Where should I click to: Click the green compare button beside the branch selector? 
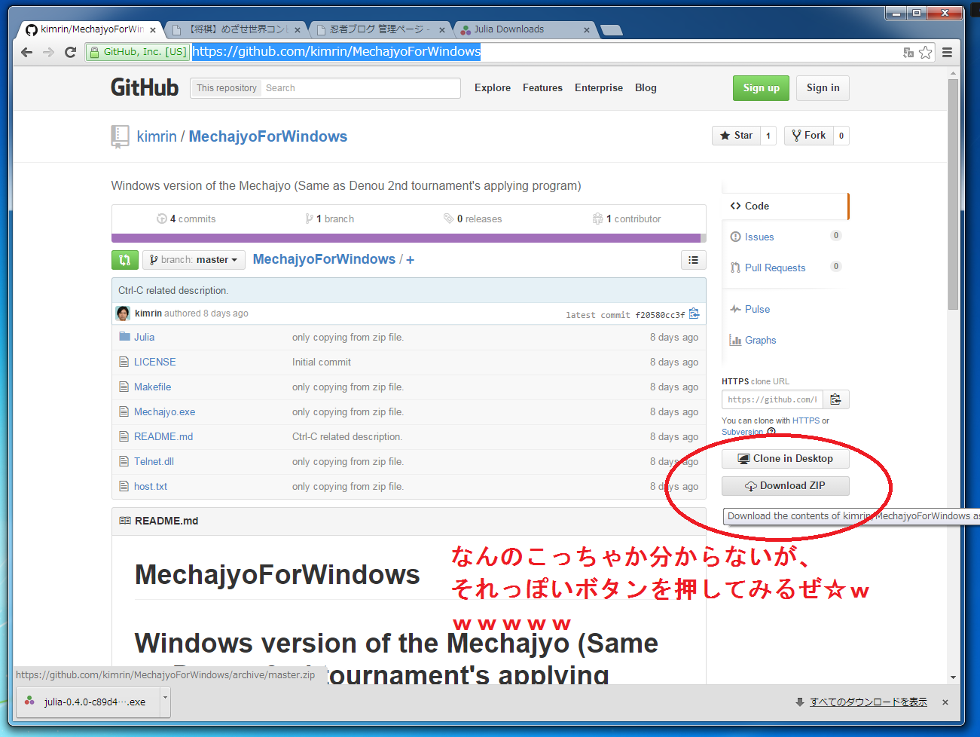tap(124, 260)
